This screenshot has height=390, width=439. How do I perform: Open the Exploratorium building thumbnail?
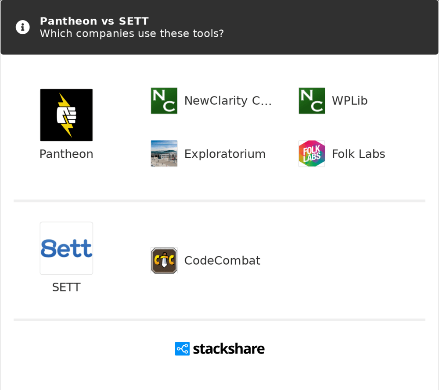pos(164,154)
